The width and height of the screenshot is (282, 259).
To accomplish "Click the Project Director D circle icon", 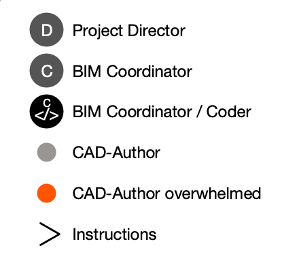I will (x=46, y=29).
